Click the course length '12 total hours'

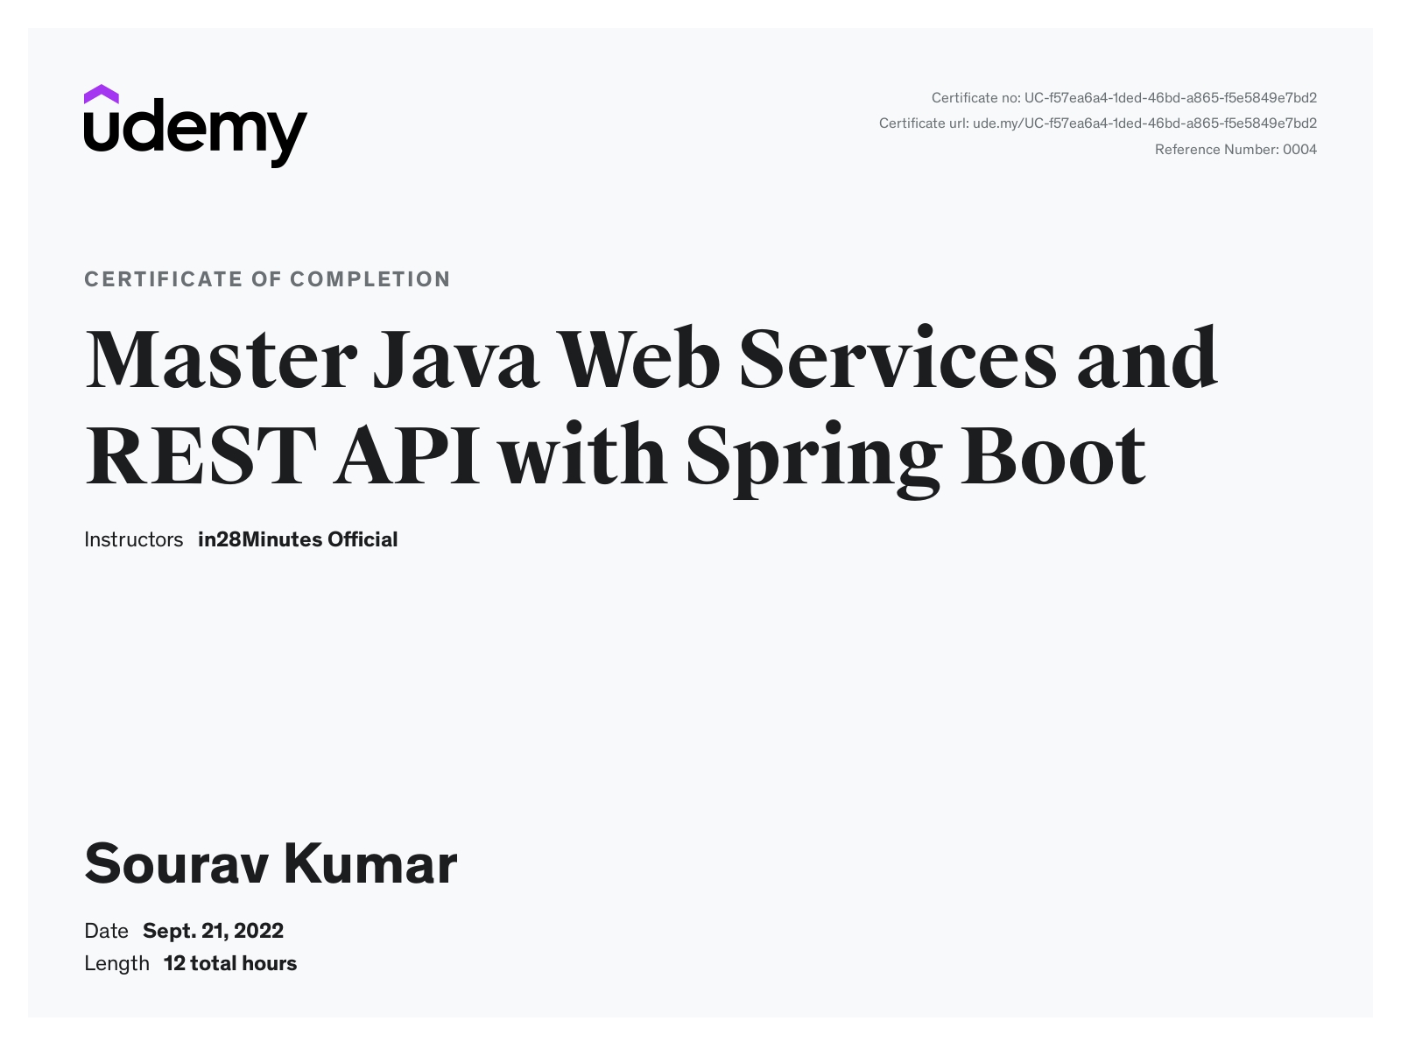coord(230,963)
